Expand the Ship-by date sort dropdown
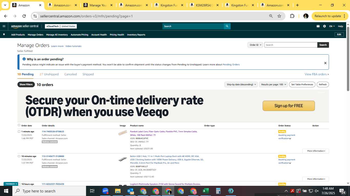 point(241,84)
